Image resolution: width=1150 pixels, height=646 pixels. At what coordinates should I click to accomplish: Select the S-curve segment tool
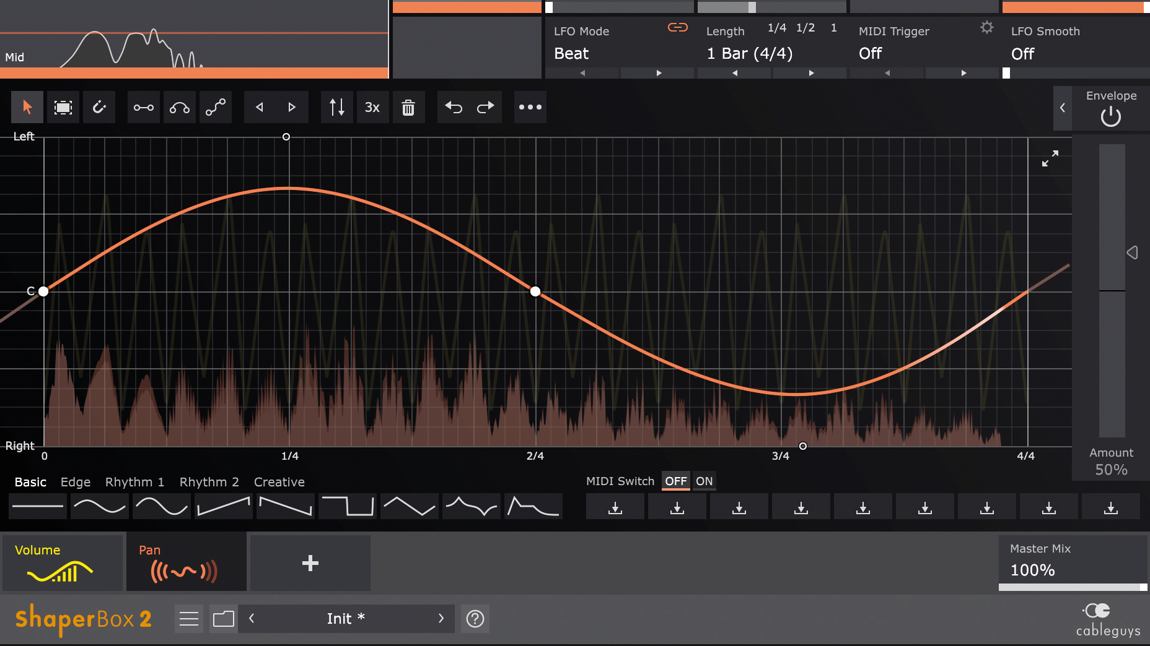pos(216,107)
